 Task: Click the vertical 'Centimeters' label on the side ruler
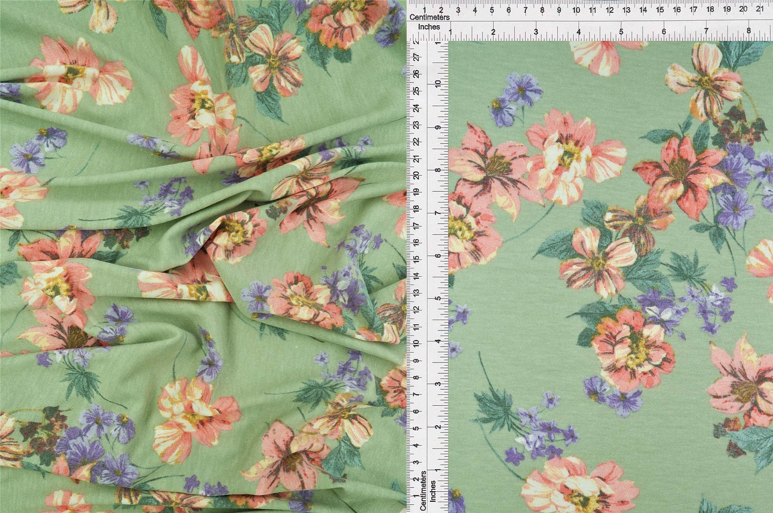pyautogui.click(x=423, y=490)
